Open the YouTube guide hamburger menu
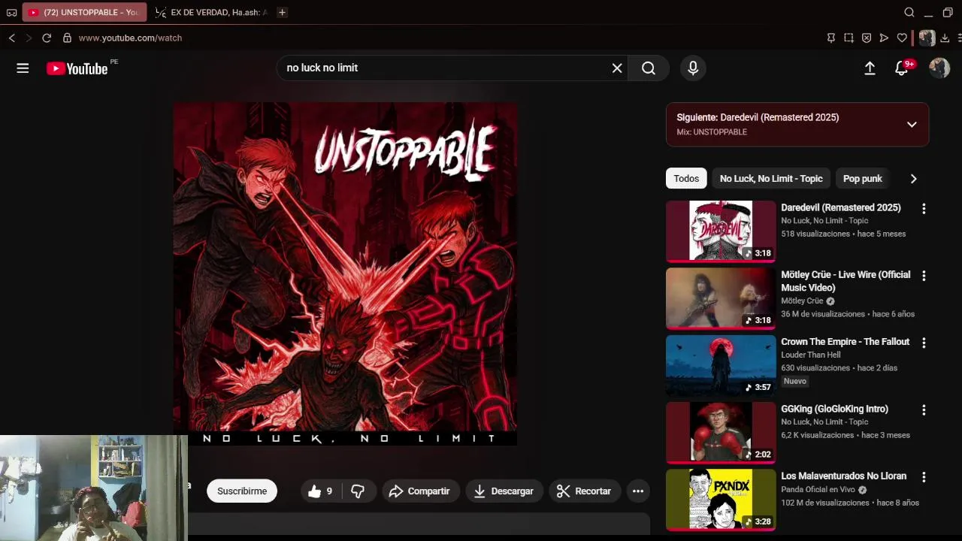 (x=23, y=68)
